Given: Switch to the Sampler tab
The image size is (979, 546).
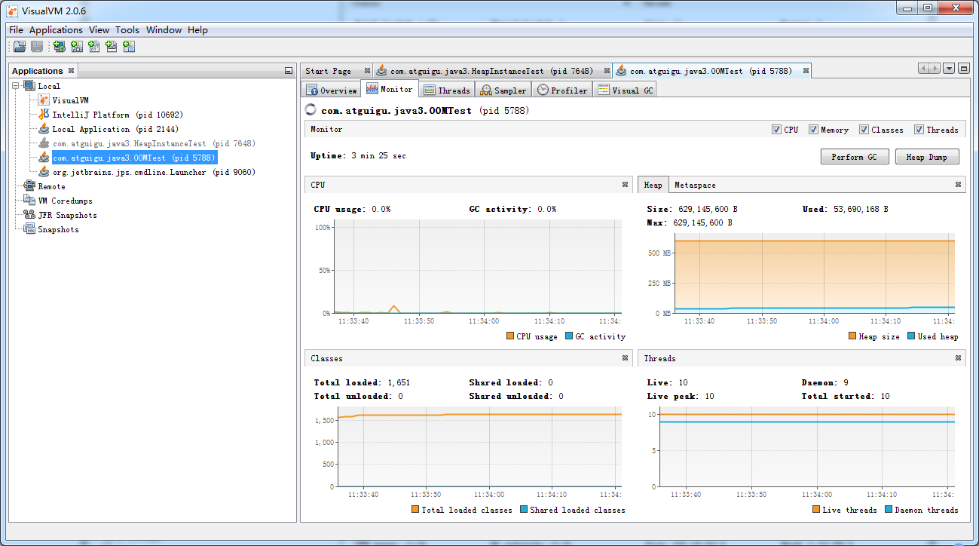Looking at the screenshot, I should pyautogui.click(x=503, y=90).
